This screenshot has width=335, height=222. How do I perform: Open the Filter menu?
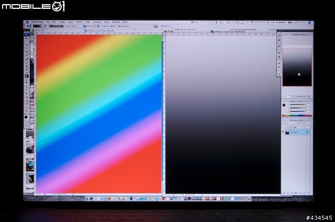(88, 22)
